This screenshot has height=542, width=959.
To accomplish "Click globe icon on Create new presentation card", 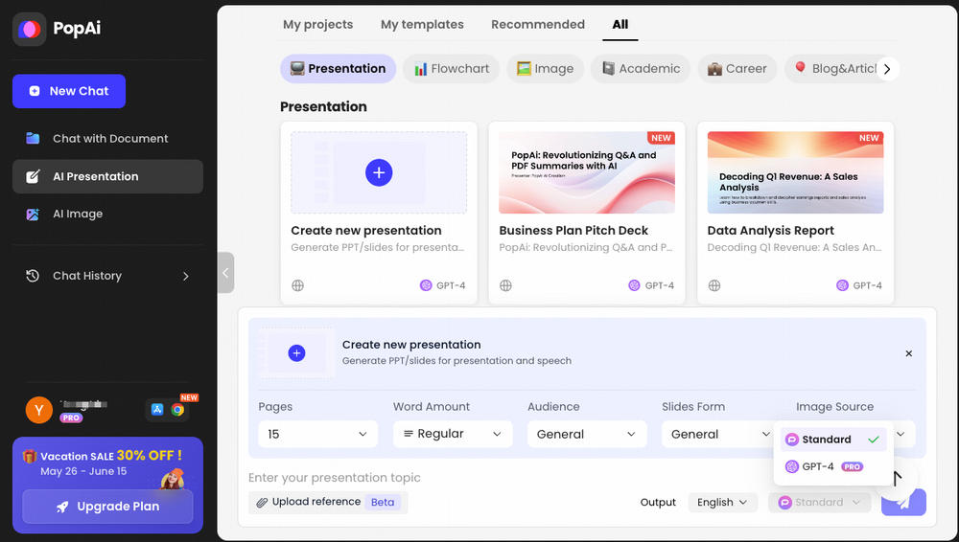I will (298, 285).
